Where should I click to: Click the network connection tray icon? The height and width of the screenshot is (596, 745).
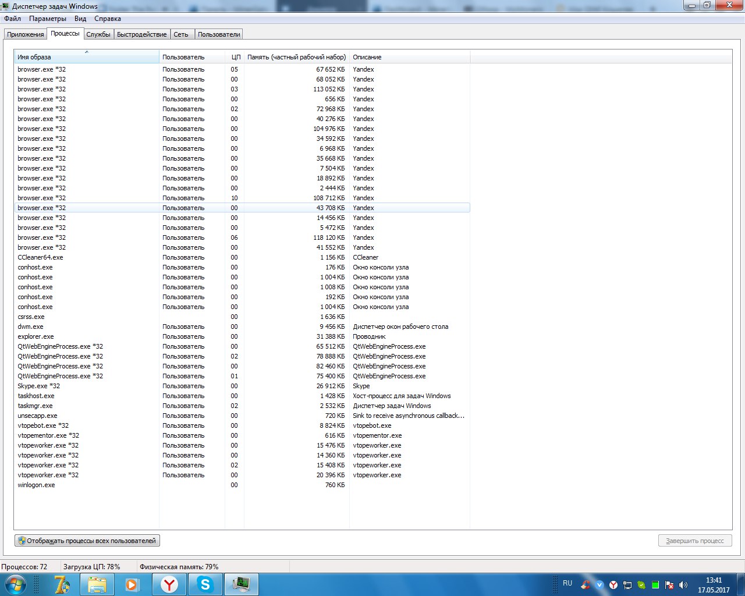627,585
